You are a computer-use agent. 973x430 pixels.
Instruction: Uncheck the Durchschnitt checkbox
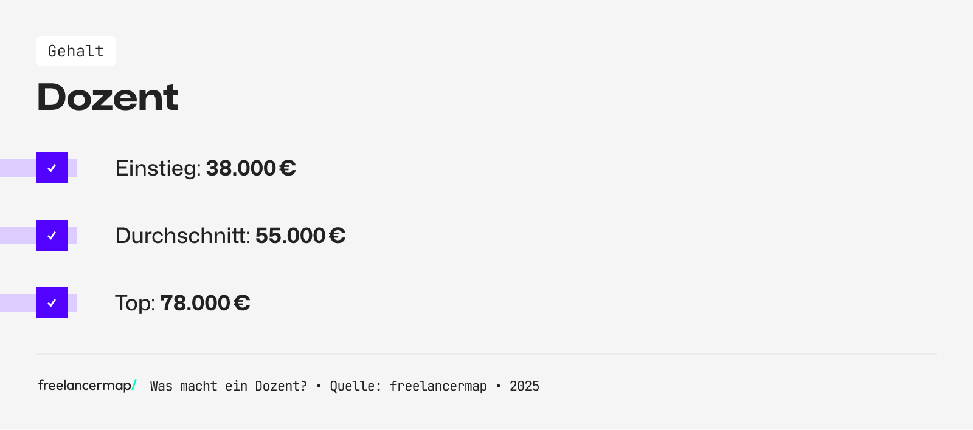click(52, 236)
